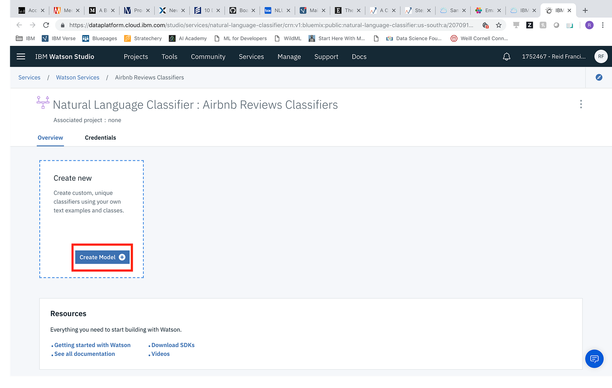Go to the Watson Services breadcrumb

pyautogui.click(x=78, y=77)
